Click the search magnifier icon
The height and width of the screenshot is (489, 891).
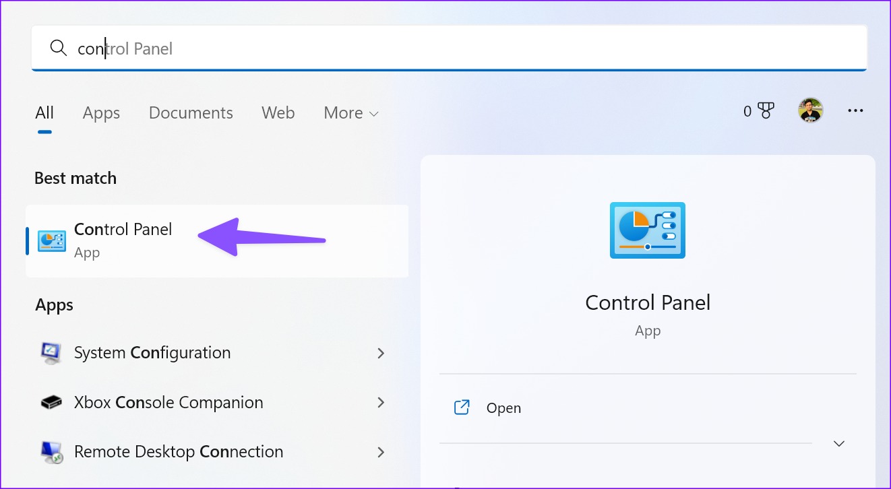tap(59, 48)
